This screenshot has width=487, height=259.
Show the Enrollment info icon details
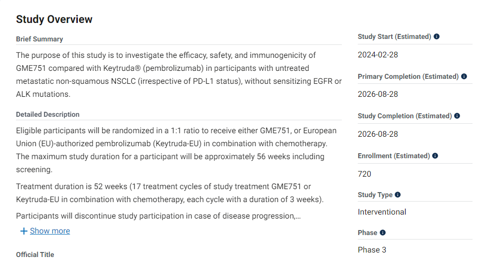tap(435, 156)
